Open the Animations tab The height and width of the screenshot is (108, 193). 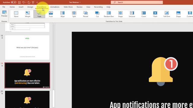tap(55, 7)
